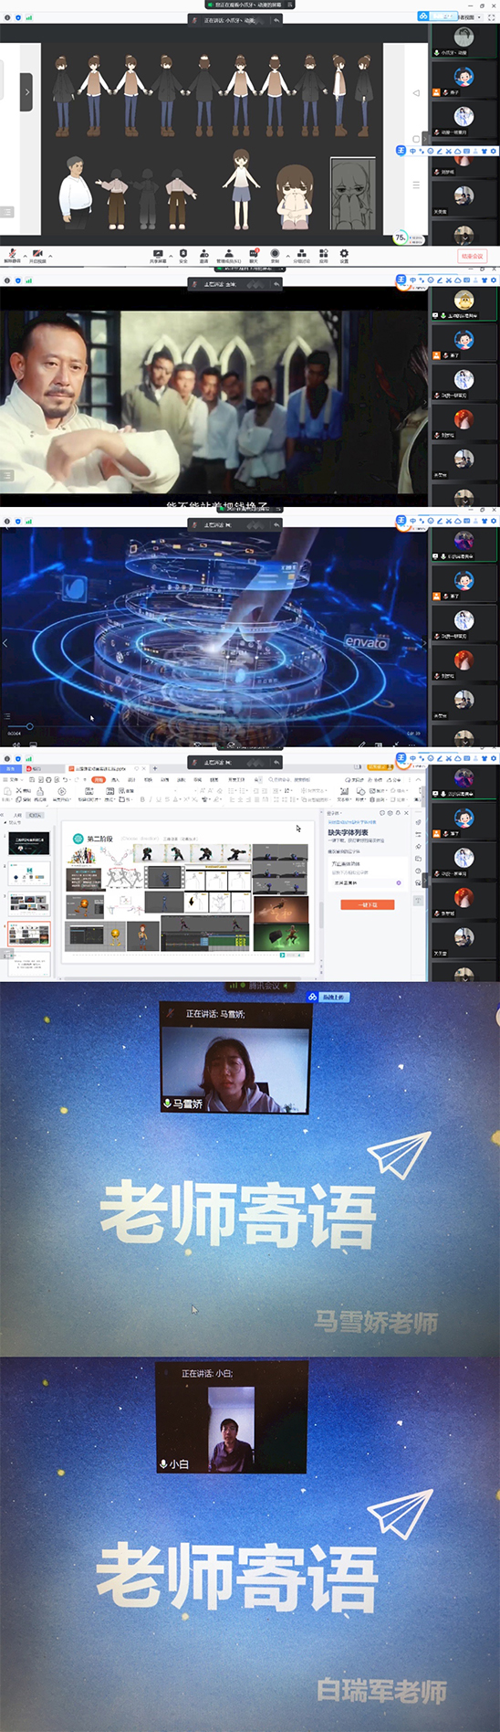Click the 邀请 invite icon
The width and height of the screenshot is (500, 1732).
pos(203,255)
